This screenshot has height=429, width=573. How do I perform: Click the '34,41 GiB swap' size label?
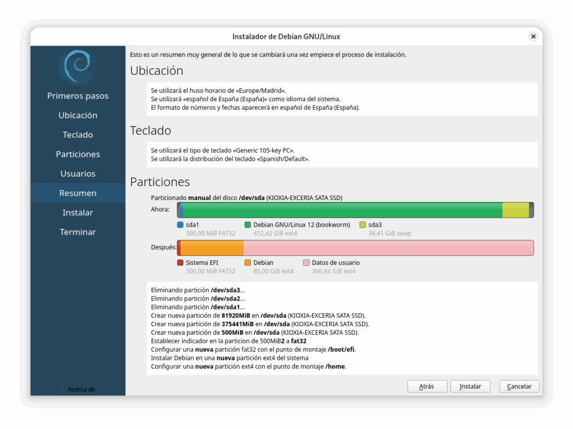pyautogui.click(x=389, y=233)
